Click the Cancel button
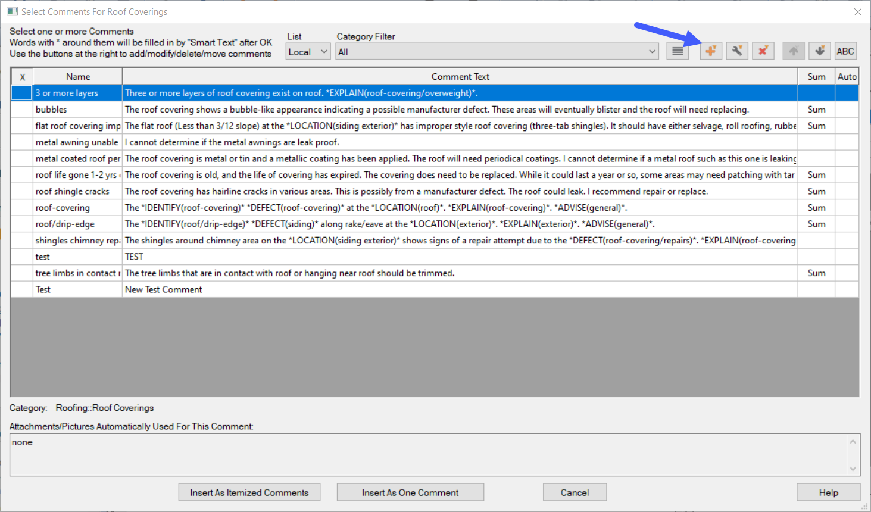This screenshot has width=871, height=512. tap(575, 492)
